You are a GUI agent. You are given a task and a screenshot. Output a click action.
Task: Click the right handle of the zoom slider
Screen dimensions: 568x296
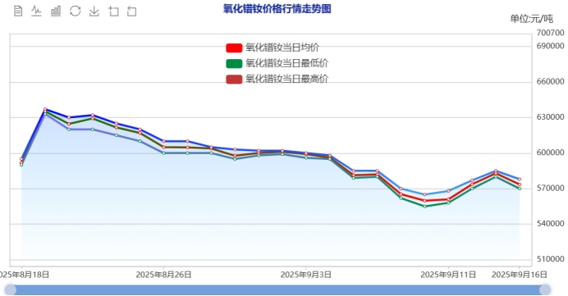pyautogui.click(x=545, y=289)
